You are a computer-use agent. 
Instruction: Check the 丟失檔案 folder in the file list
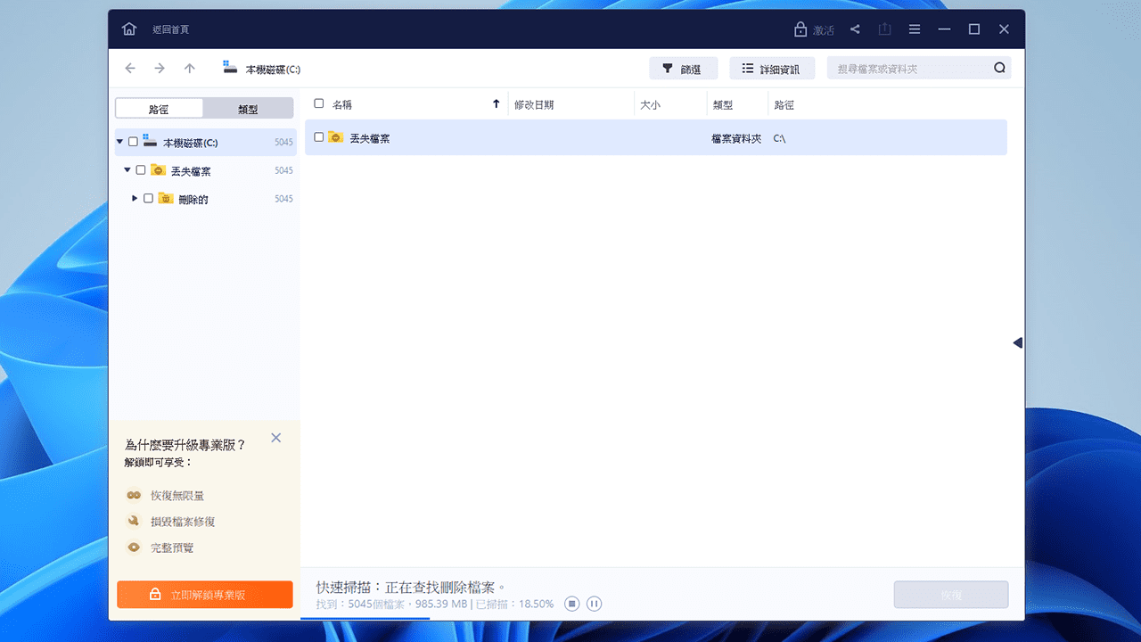(x=318, y=137)
